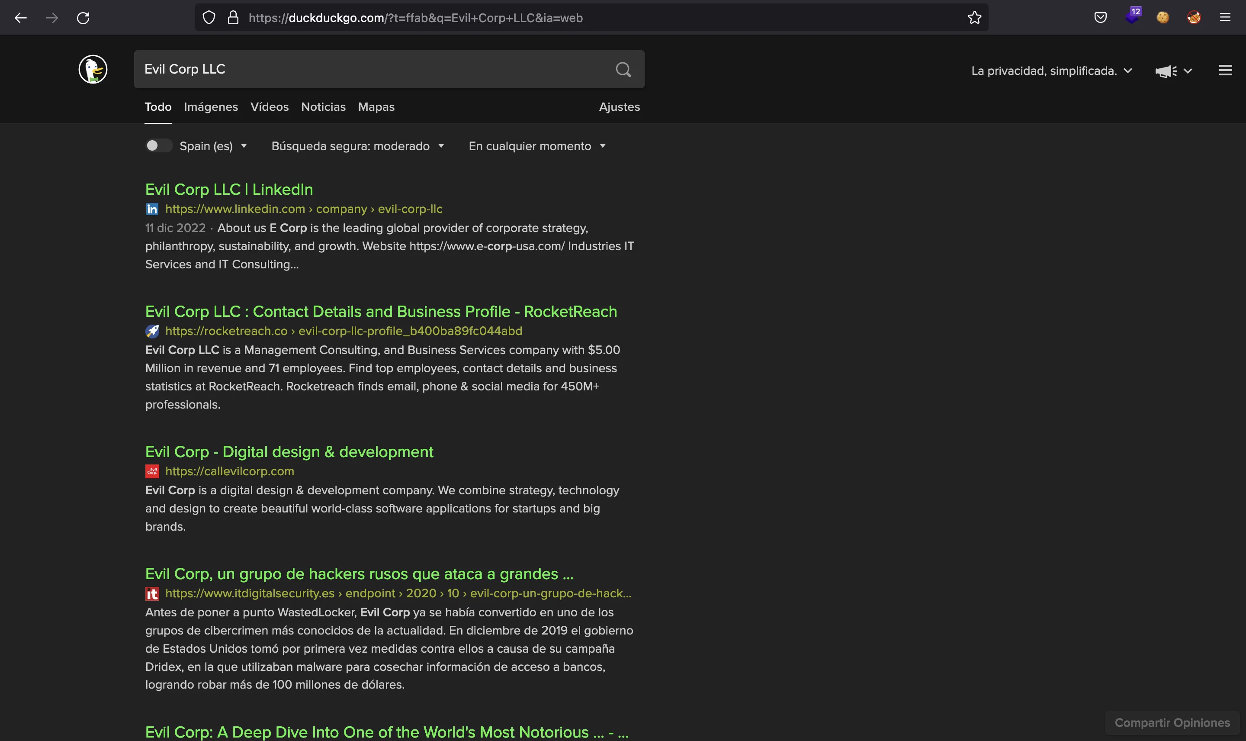Switch to the Mapas tab
1246x741 pixels.
(376, 107)
